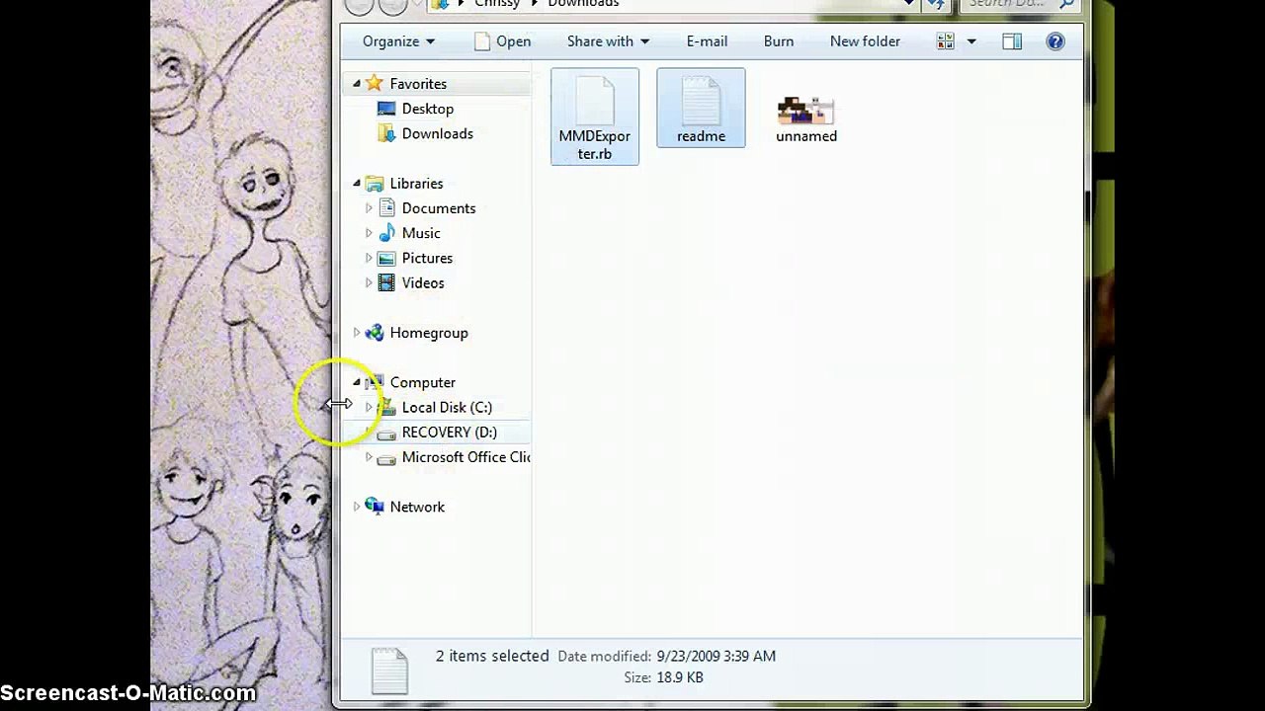
Task: Collapse the Favorites group
Action: coord(357,84)
